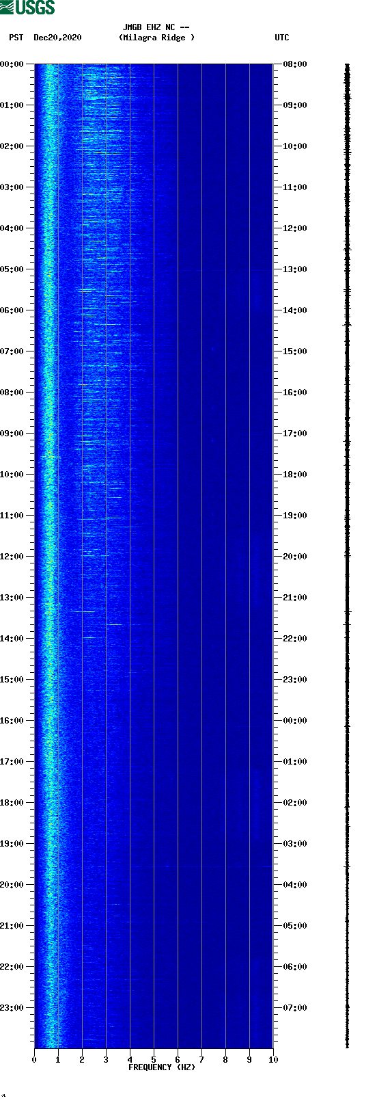Click the 'UTC' timezone label
Viewport: 377px width, 1103px height.
point(282,38)
